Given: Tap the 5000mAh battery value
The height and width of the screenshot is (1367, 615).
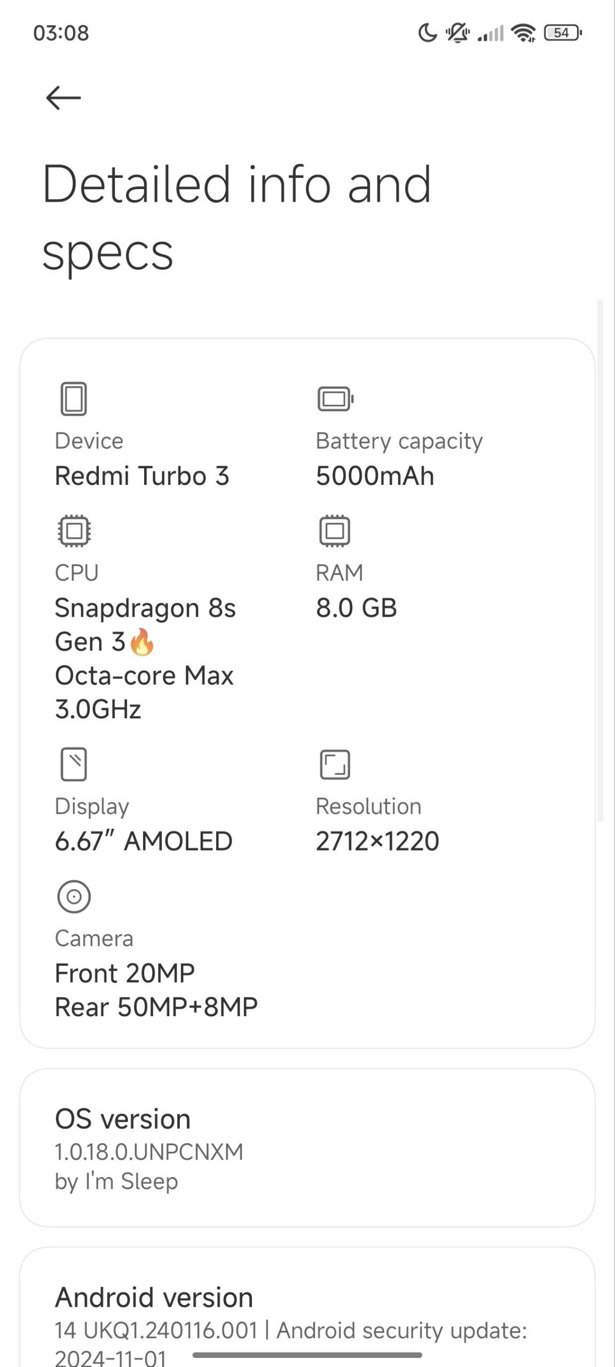Looking at the screenshot, I should tap(375, 476).
